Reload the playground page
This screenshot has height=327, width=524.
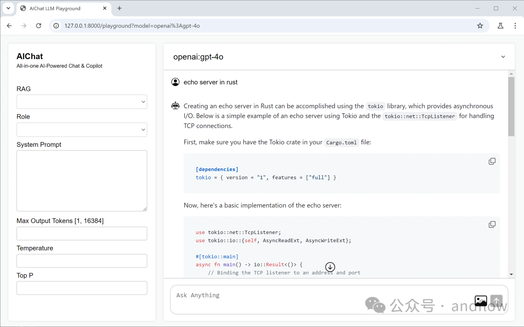(x=38, y=26)
